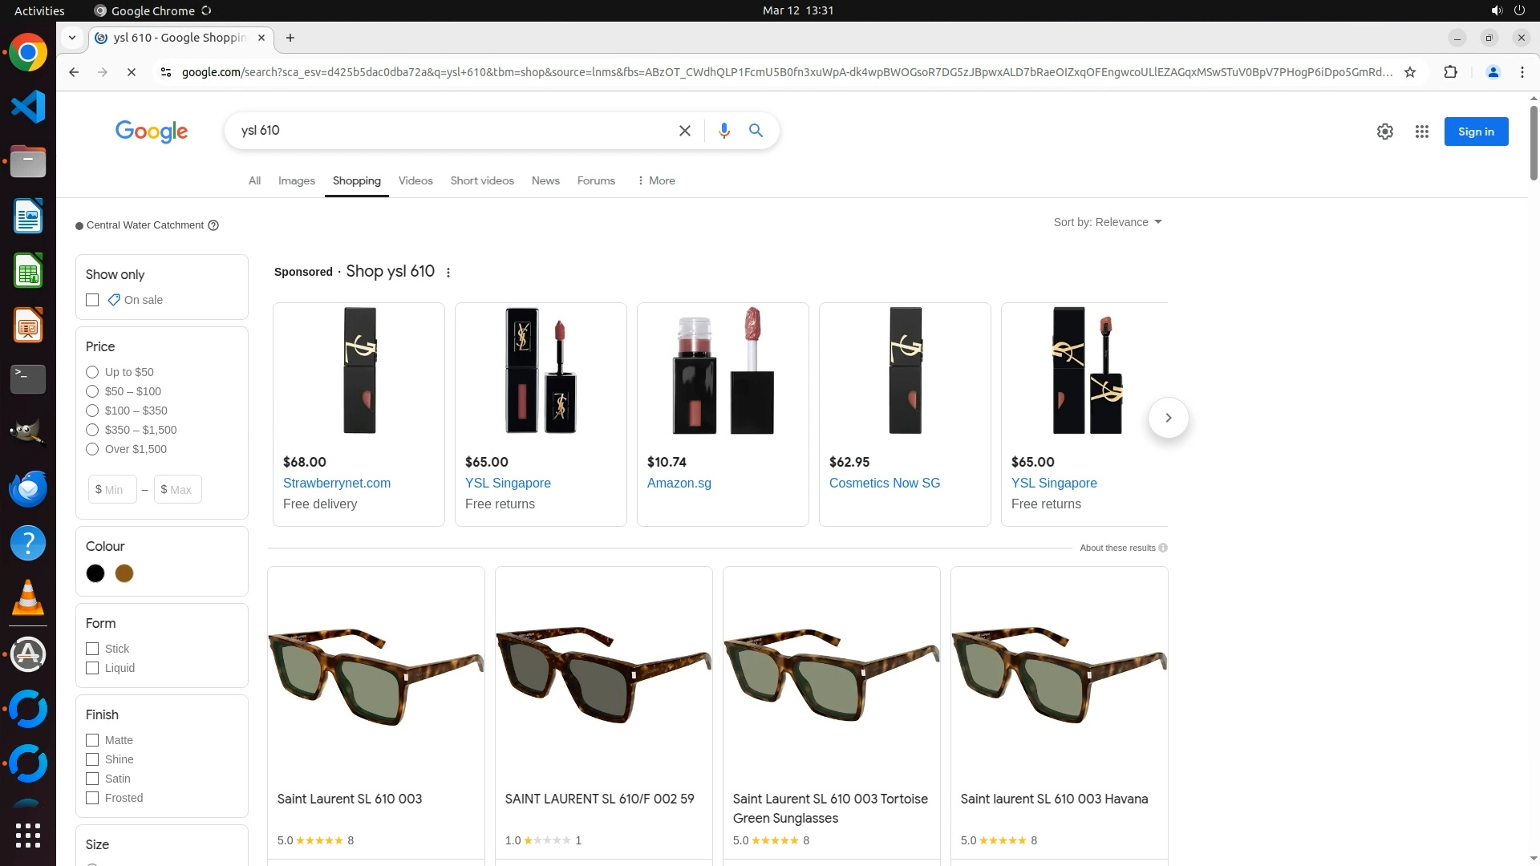Click the voice search microphone icon

tap(723, 131)
